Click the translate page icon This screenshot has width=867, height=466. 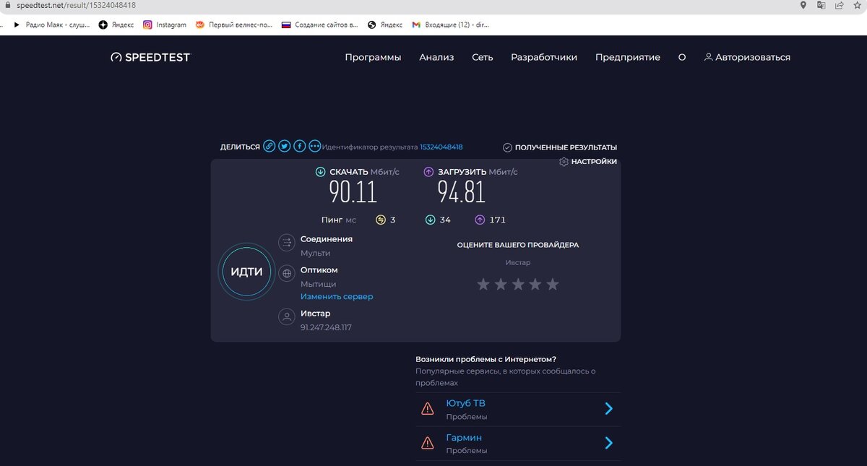pyautogui.click(x=821, y=5)
